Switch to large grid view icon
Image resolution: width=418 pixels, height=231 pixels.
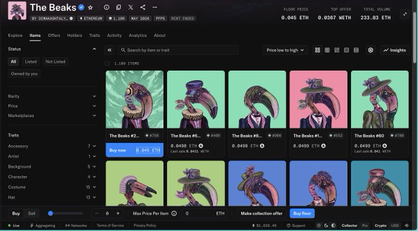[318, 50]
